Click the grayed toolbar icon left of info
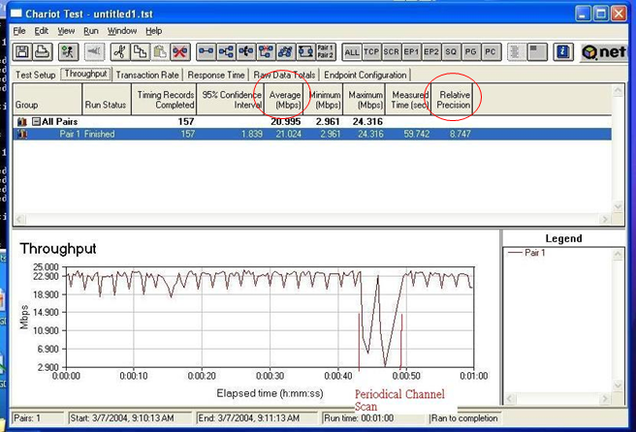 coord(537,52)
